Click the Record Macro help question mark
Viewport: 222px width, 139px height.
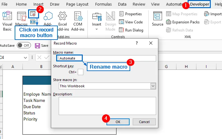(x=137, y=43)
